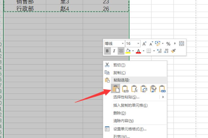Click the accounting number format icon
Viewport: 208px width, 138px height.
point(158,43)
